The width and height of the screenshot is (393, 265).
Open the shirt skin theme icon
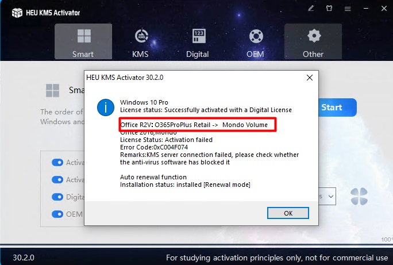click(329, 9)
